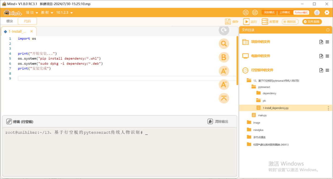Expand the 10.1.2.3 connection dropdown
This screenshot has width=333, height=179.
pos(65,12)
